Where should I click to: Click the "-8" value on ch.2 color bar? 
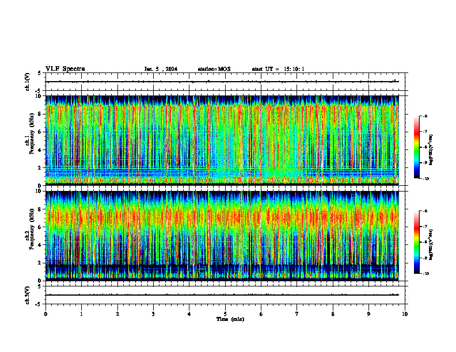point(425,242)
